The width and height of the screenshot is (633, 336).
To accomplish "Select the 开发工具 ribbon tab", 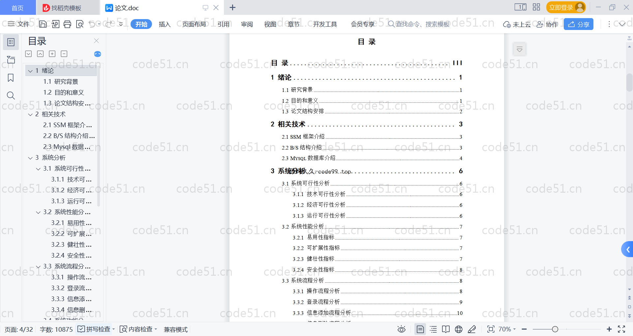I will (325, 24).
